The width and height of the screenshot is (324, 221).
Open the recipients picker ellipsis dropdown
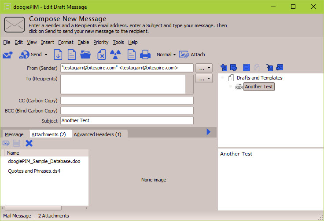(204, 79)
